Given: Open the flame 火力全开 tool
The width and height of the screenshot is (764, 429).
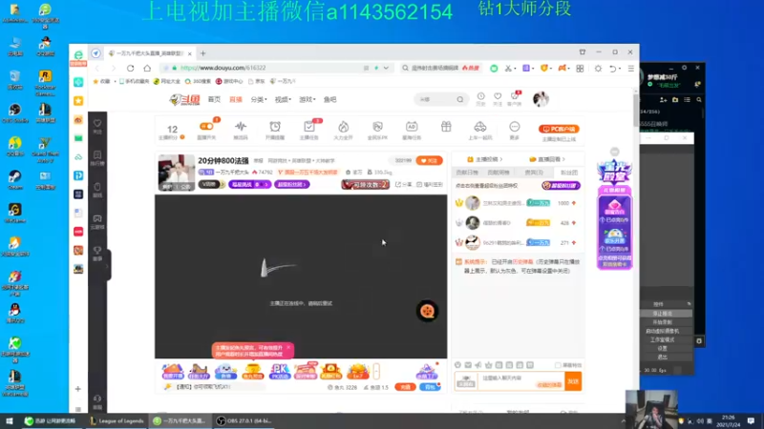Looking at the screenshot, I should 344,127.
